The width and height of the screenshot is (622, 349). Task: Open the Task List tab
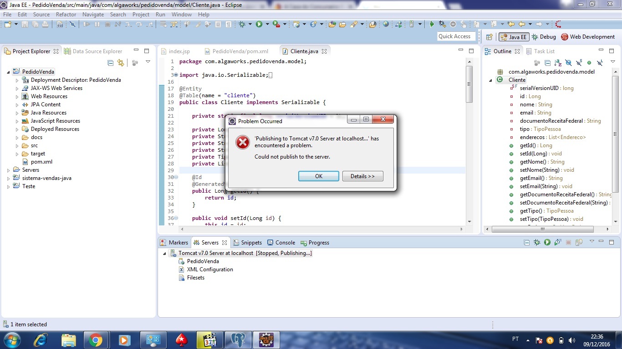click(540, 51)
